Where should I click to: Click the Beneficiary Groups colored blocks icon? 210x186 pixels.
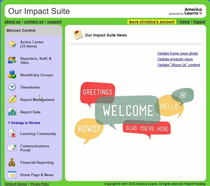(12, 75)
